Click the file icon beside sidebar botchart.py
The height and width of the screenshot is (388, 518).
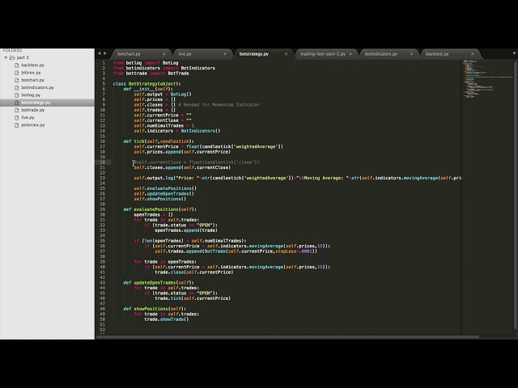(x=16, y=80)
